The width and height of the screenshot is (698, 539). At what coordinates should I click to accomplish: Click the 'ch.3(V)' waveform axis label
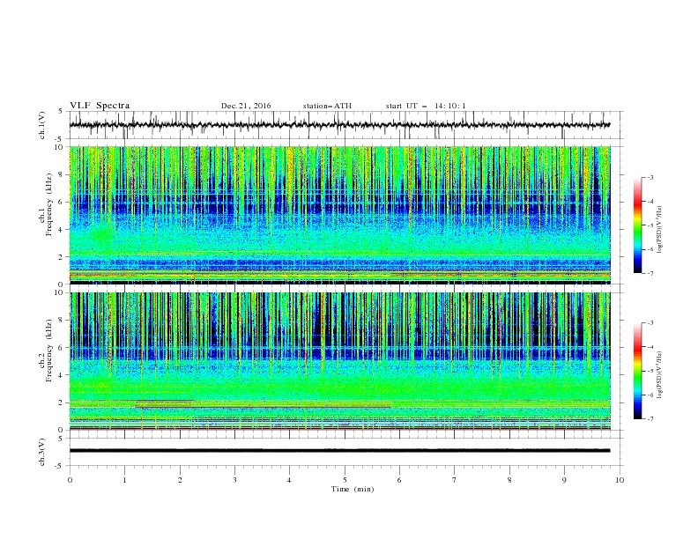coord(42,452)
